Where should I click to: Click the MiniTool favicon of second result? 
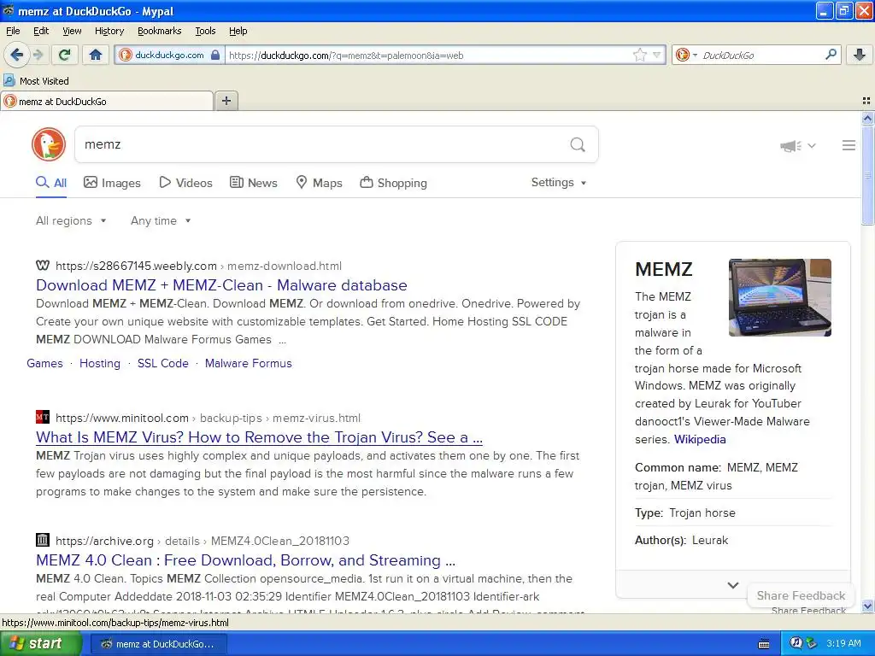(x=43, y=417)
